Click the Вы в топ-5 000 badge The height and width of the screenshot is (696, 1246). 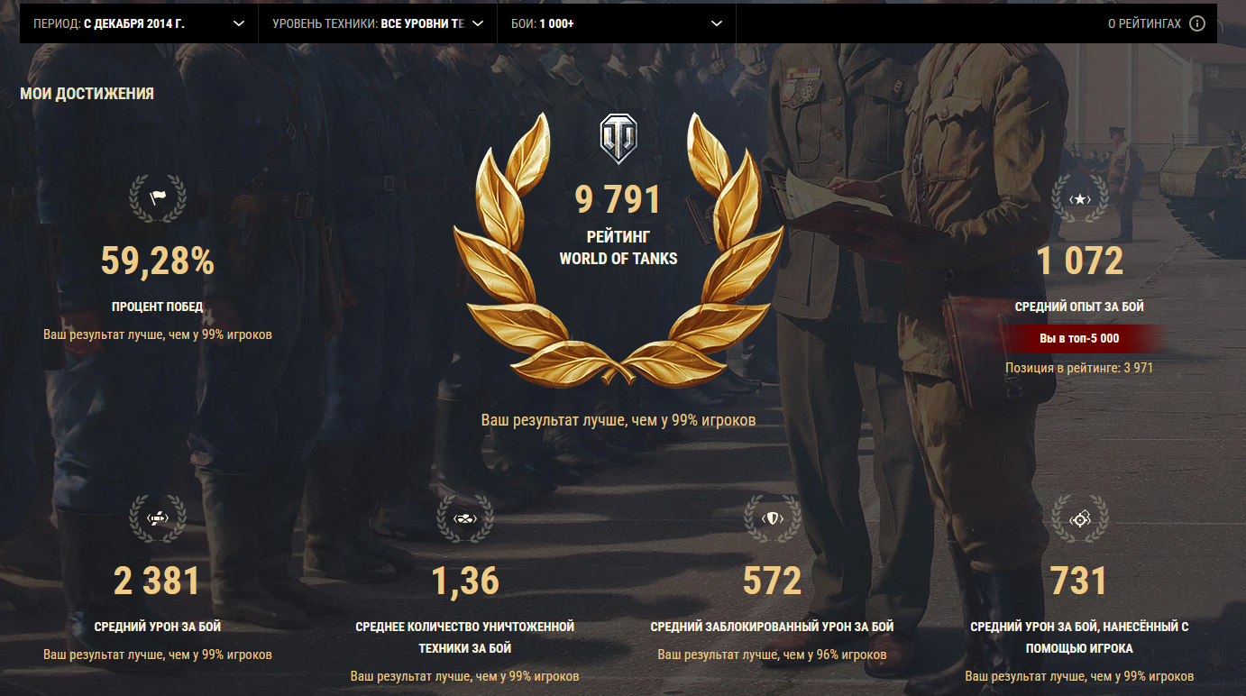1079,339
